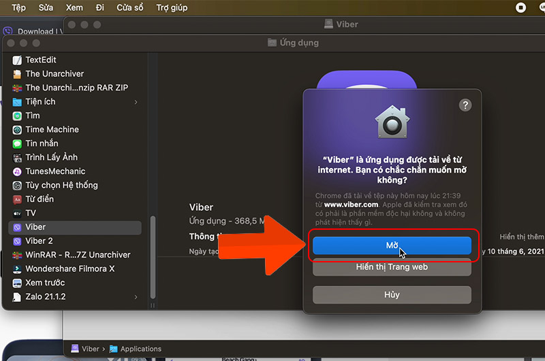
Task: Click the Zalo 21.1.2 file icon
Action: click(x=17, y=297)
